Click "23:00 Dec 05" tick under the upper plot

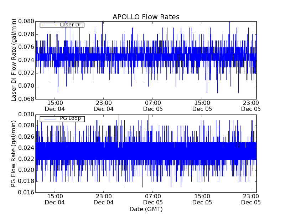coord(251,106)
